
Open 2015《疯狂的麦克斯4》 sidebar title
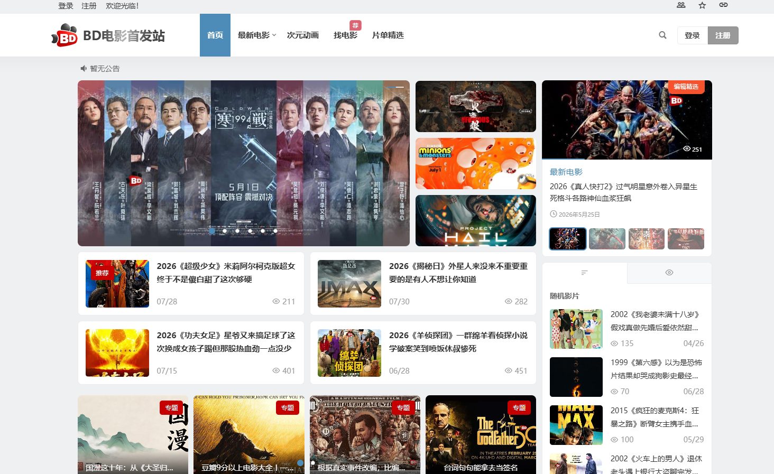[x=655, y=417]
